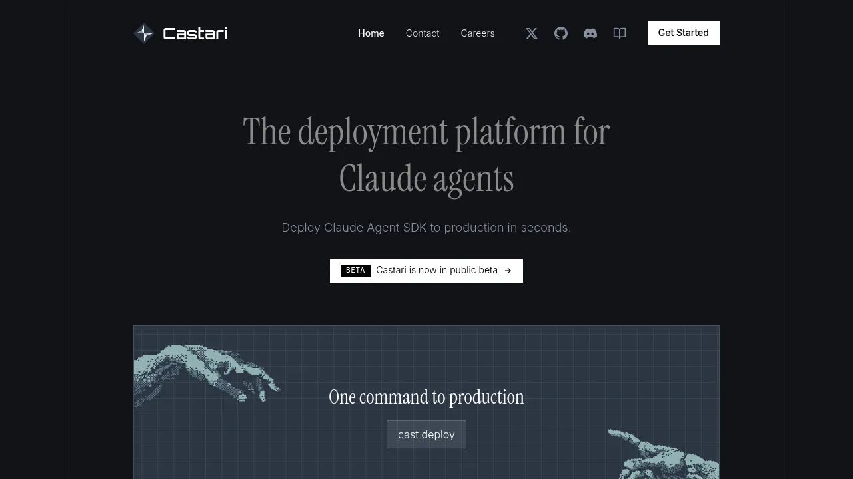
Task: Click the 'The deployment platform for Claude agents' headline
Action: (x=426, y=155)
